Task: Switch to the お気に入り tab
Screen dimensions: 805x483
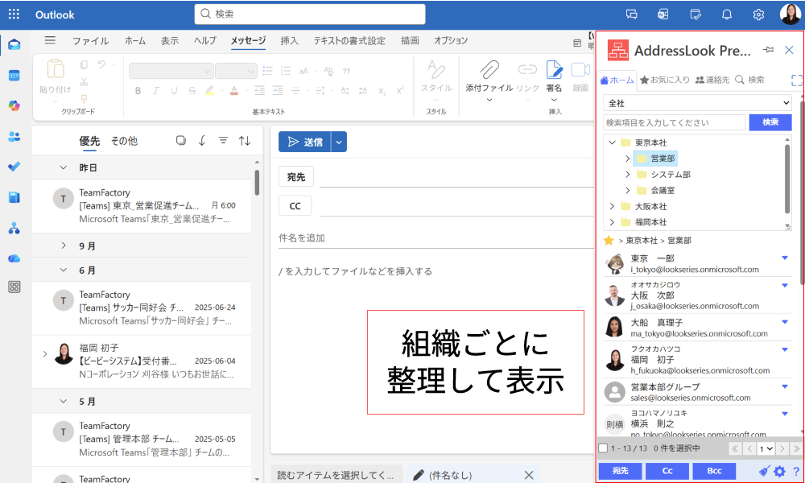Action: pos(665,80)
